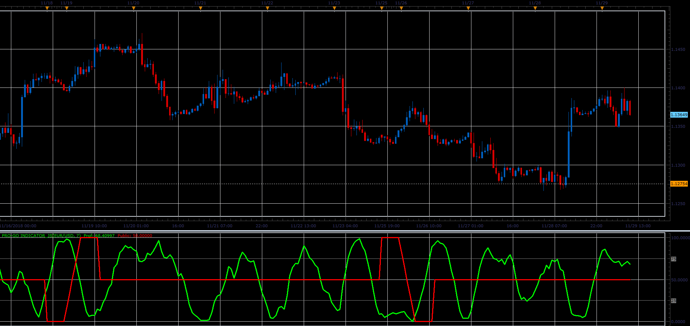Select the PRO-GO INDICATOR_JS(EUR/USD, 7) label

pyautogui.click(x=41, y=236)
